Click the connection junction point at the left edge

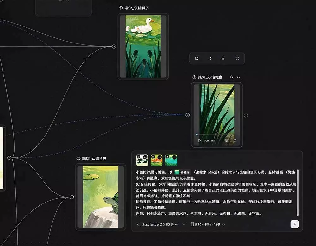(x=9, y=158)
